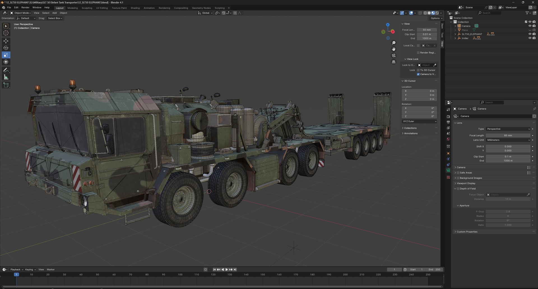Open the XYZ Euler rotation mode dropdown
The width and height of the screenshot is (538, 289).
point(419,121)
